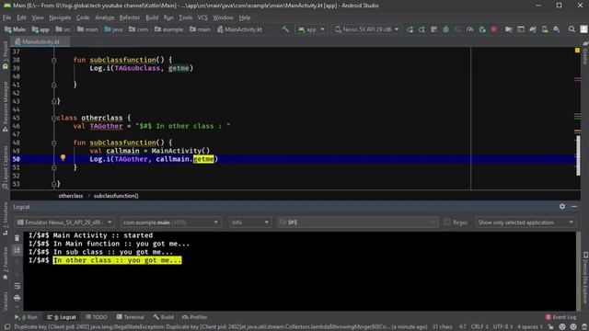Image resolution: width=589 pixels, height=331 pixels.
Task: Click MainActivity.kt breadcrumb in navigation bar
Action: tap(239, 29)
